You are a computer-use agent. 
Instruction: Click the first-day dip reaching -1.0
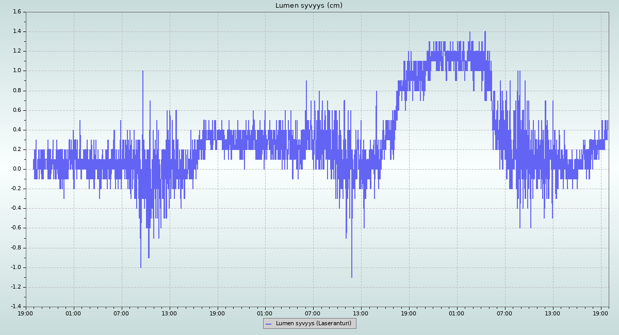click(x=140, y=266)
